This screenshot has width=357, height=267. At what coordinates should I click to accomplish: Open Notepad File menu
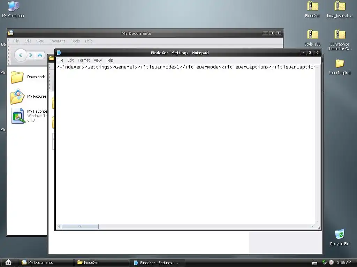click(60, 60)
